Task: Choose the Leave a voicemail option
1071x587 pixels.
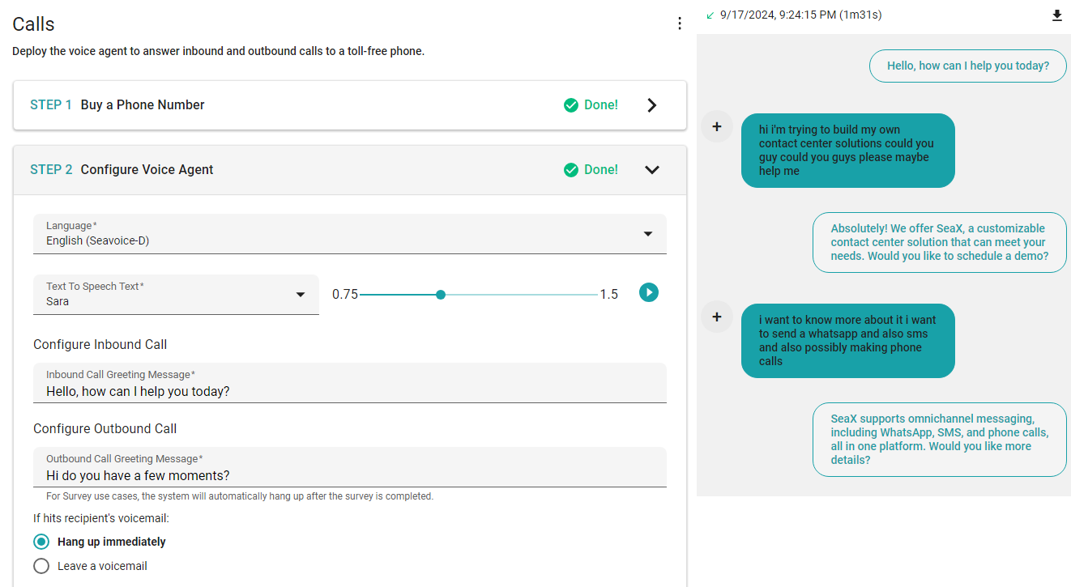Action: click(41, 565)
